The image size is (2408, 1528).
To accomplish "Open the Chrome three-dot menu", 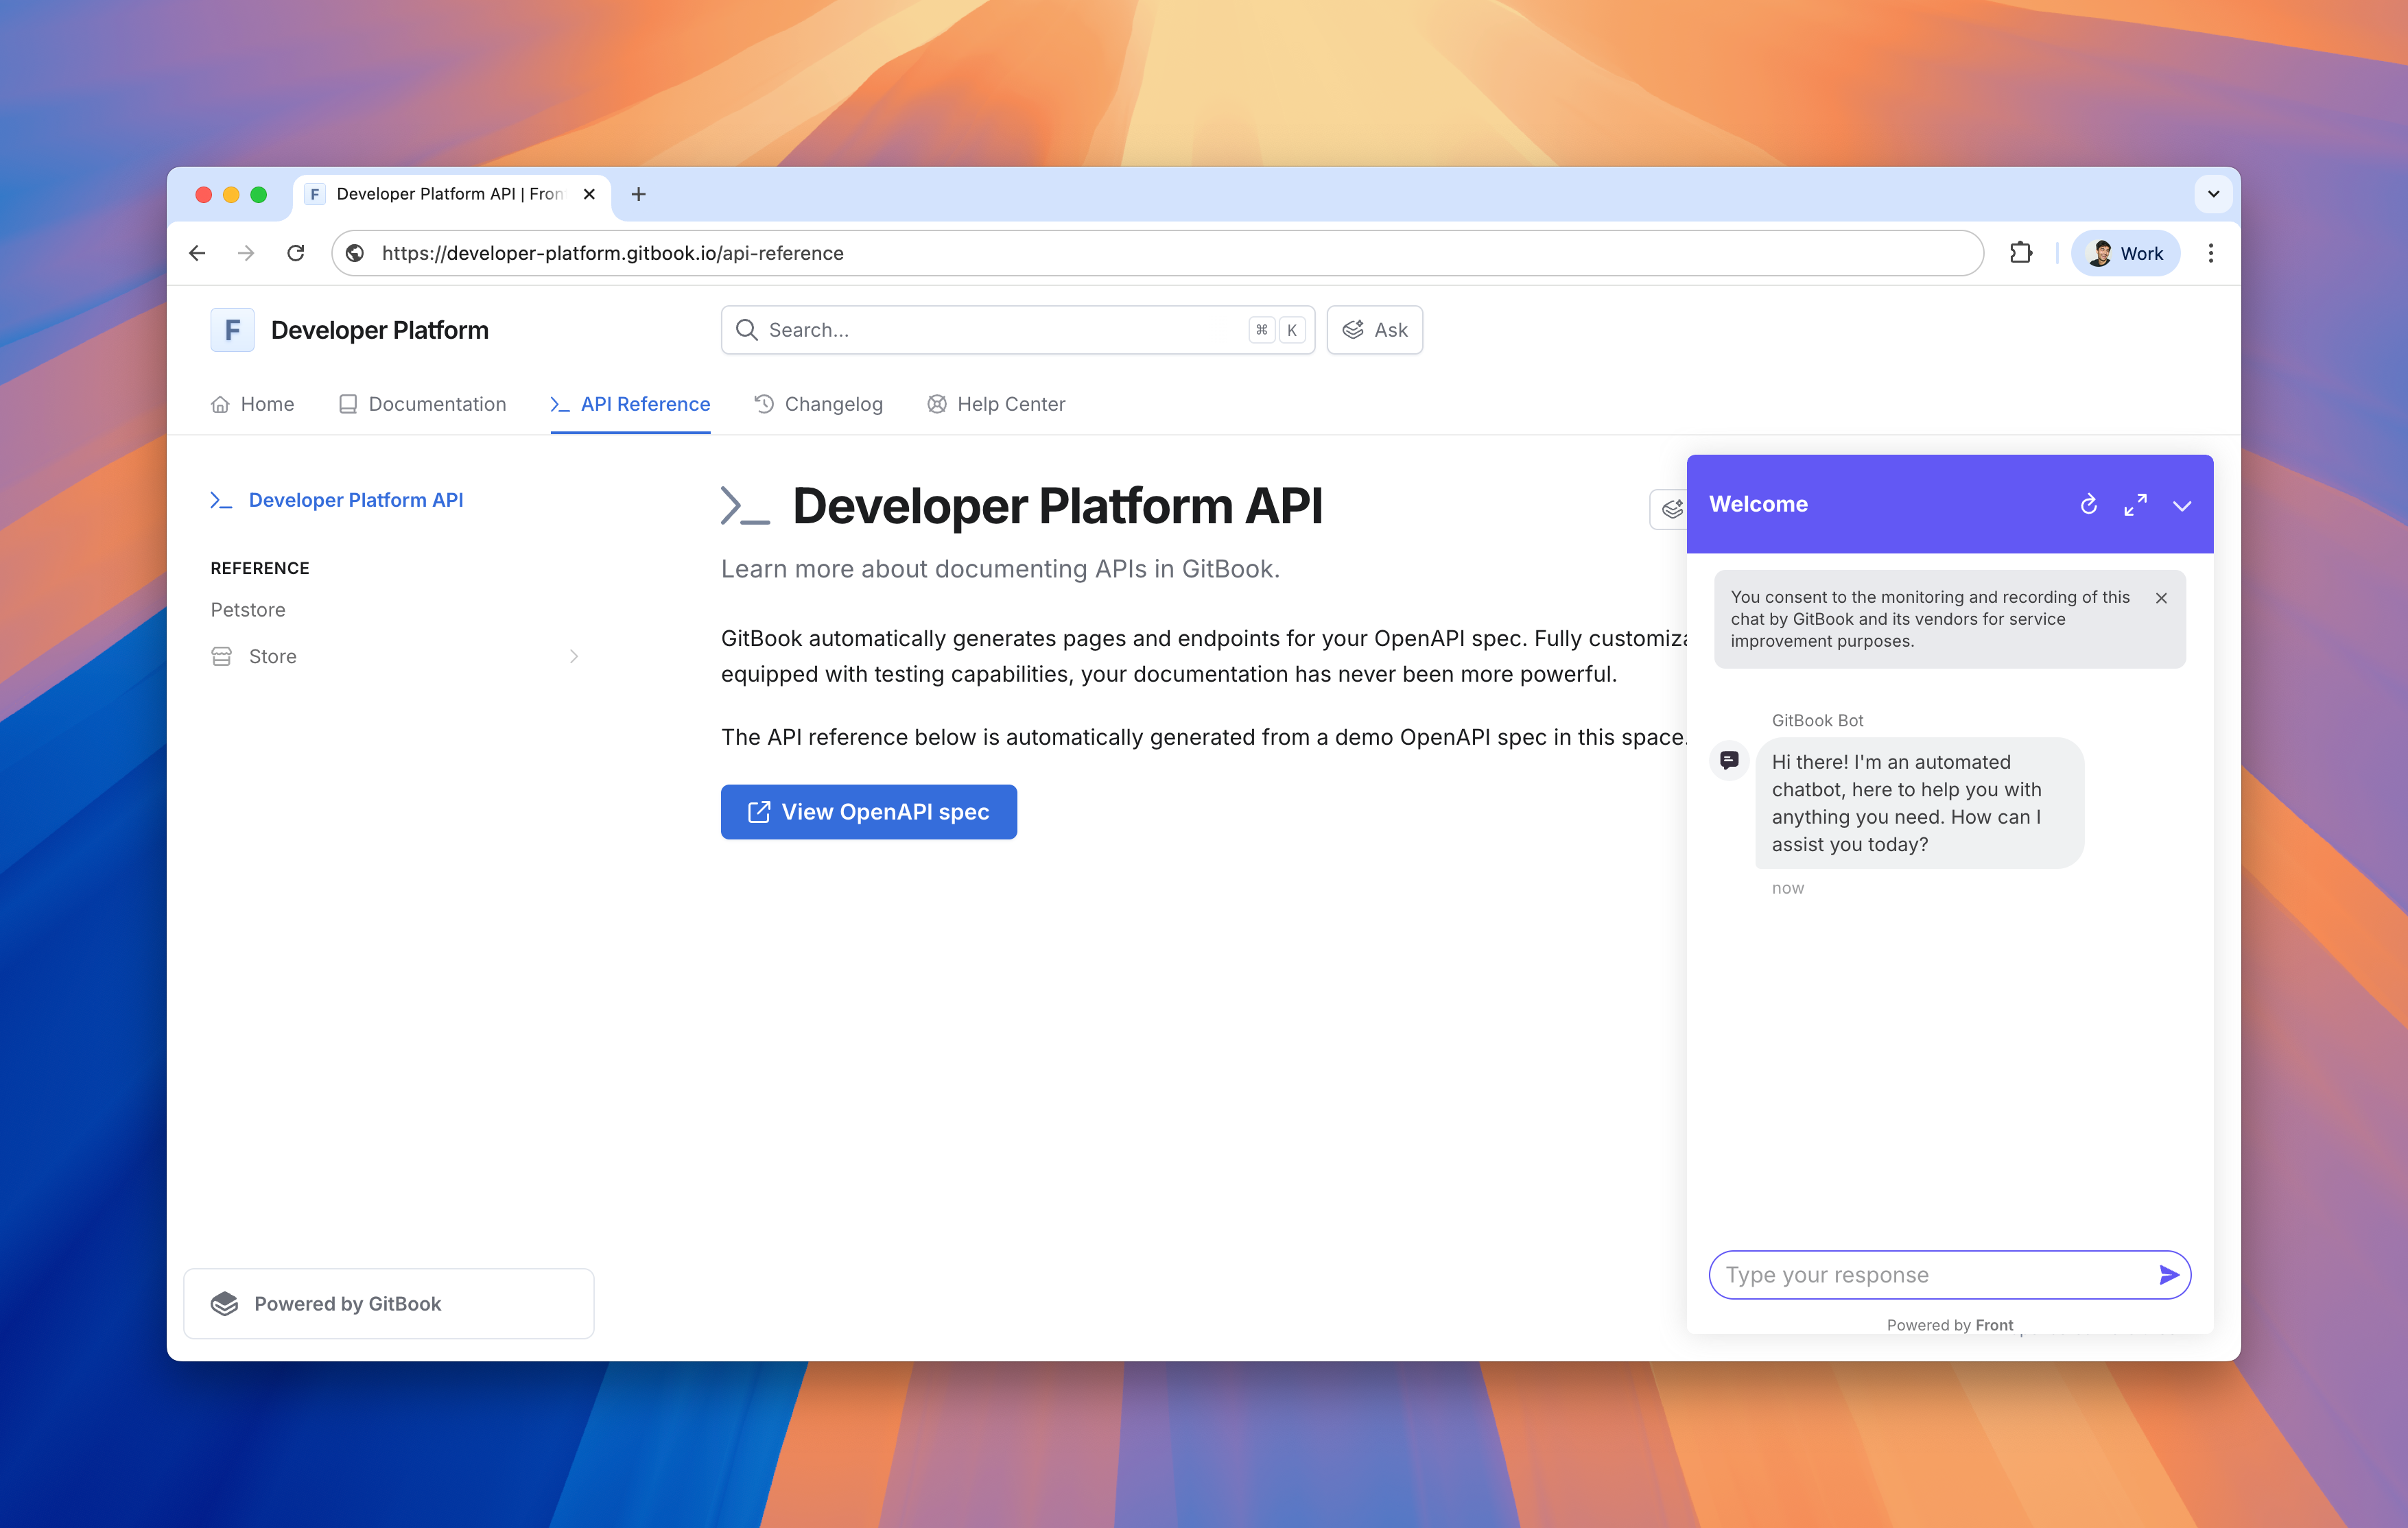I will (x=2210, y=253).
